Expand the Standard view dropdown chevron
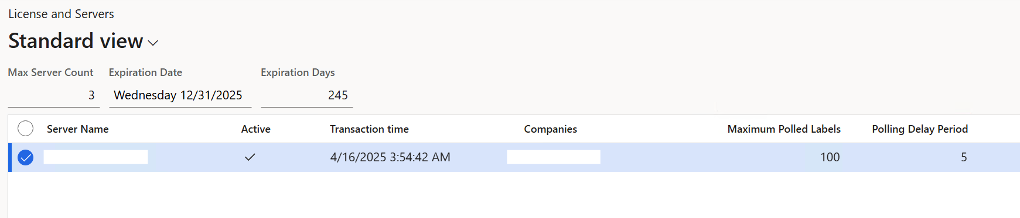The image size is (1020, 218). click(x=153, y=43)
